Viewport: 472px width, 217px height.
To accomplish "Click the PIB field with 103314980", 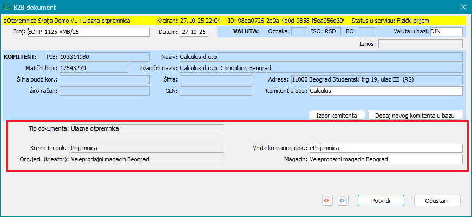I will [x=104, y=57].
